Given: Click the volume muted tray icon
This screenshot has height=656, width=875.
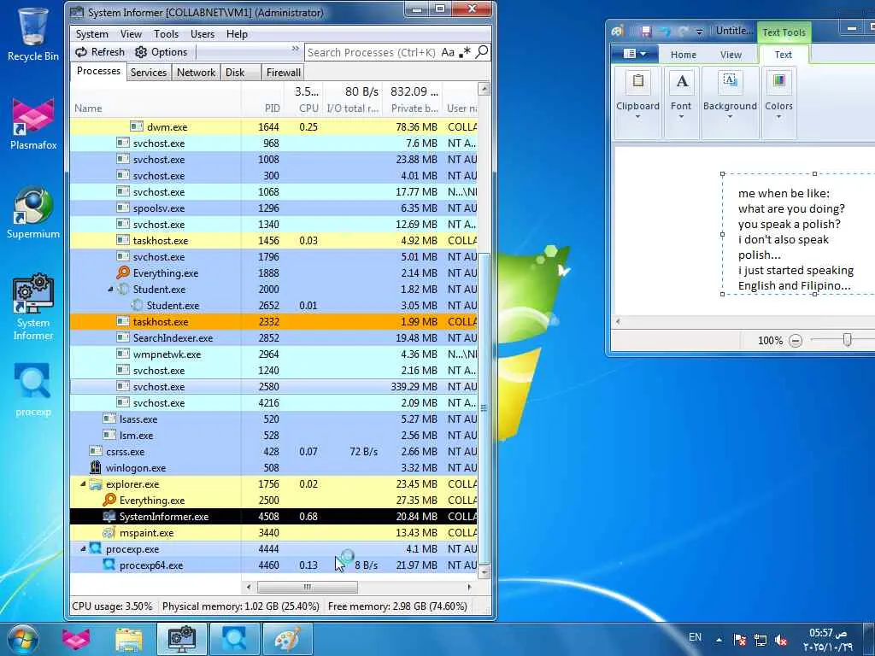Looking at the screenshot, I should pyautogui.click(x=781, y=641).
